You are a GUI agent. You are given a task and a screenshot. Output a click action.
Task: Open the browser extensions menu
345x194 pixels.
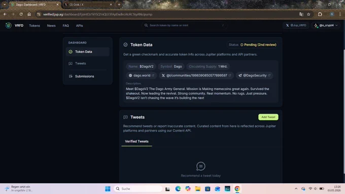[320, 14]
